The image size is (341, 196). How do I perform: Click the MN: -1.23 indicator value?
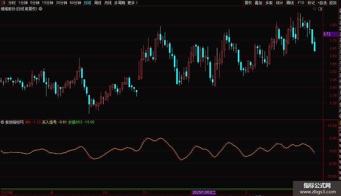point(33,122)
